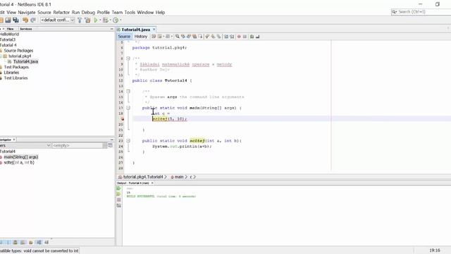Click the Debug Project toolbar icon

[x=106, y=20]
